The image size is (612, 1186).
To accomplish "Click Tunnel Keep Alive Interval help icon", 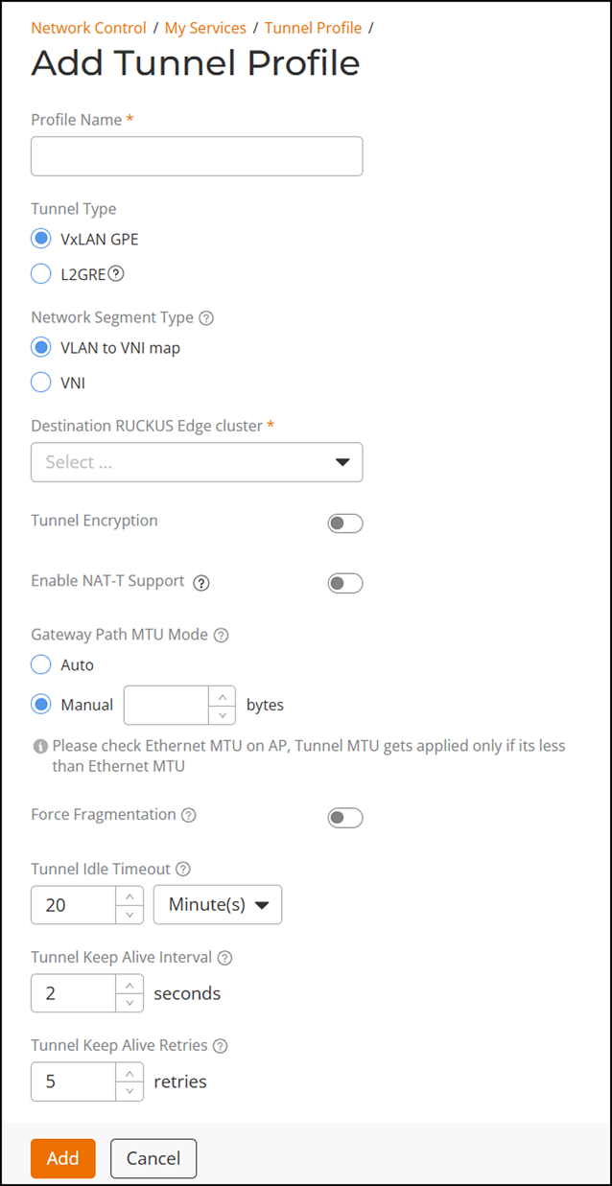I will click(225, 958).
